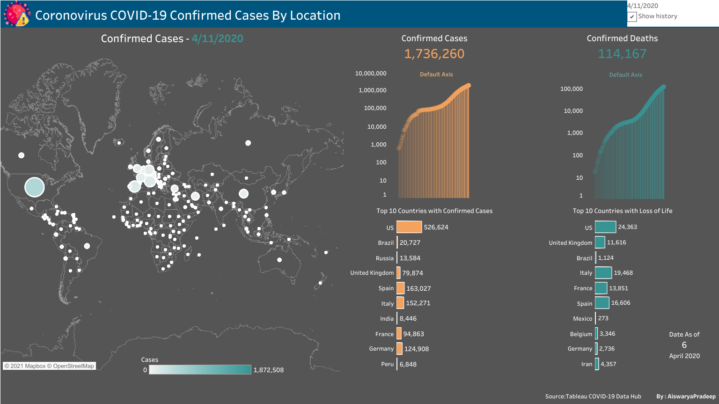
Task: Click the Date As of April 2020 label
Action: point(684,345)
